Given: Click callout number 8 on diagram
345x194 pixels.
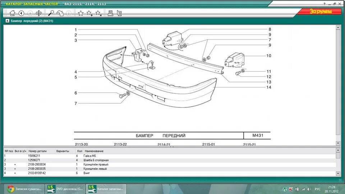Looking at the screenshot, I should pos(270,29).
